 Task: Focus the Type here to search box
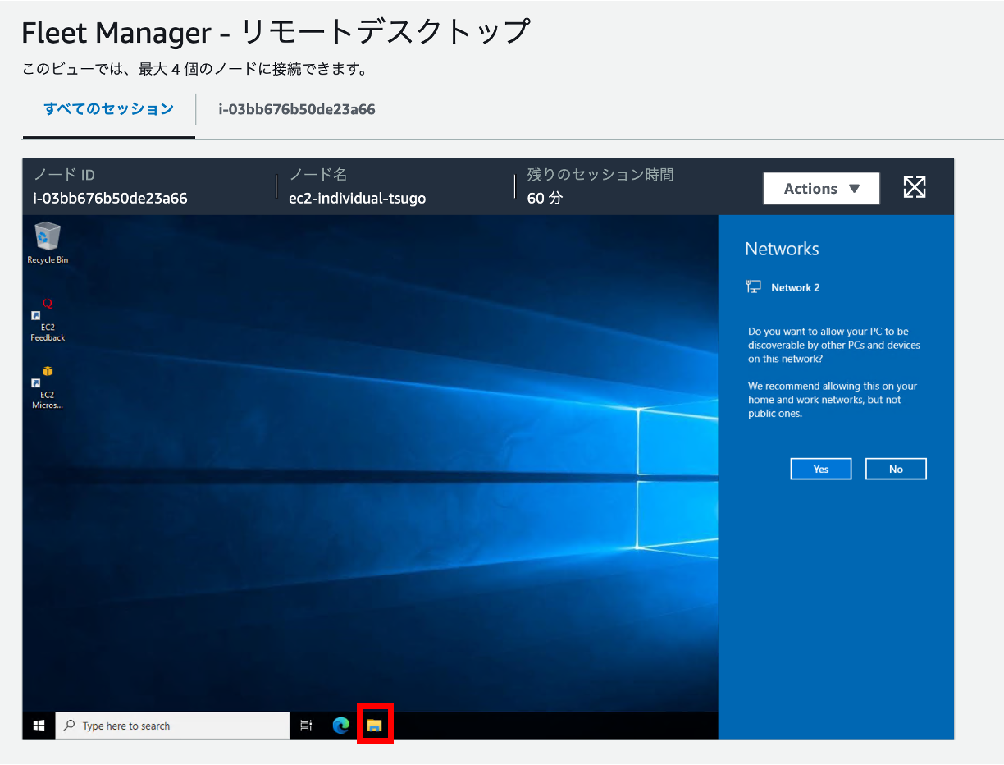172,726
